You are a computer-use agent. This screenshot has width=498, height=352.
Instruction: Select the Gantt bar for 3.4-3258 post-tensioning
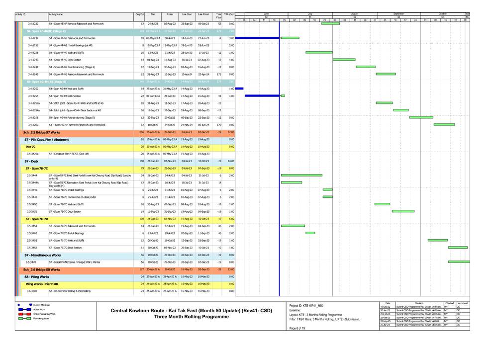(421, 117)
